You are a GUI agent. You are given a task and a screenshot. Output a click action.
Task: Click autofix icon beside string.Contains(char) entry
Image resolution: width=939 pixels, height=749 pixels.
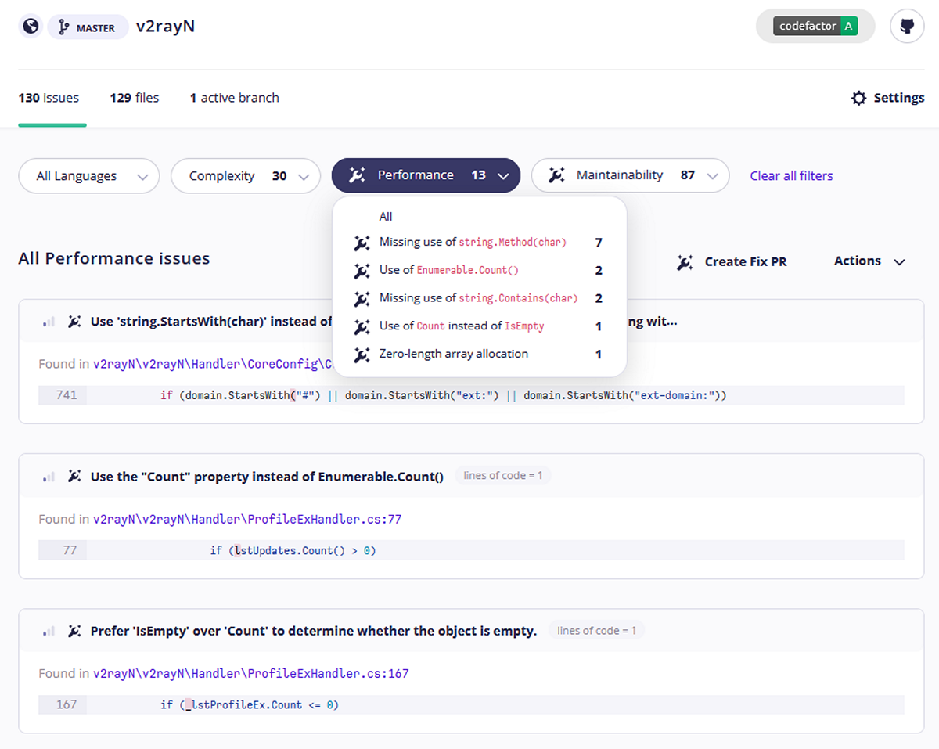tap(362, 299)
